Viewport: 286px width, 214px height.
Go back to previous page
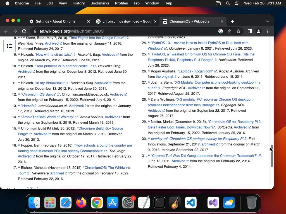pos(6,31)
